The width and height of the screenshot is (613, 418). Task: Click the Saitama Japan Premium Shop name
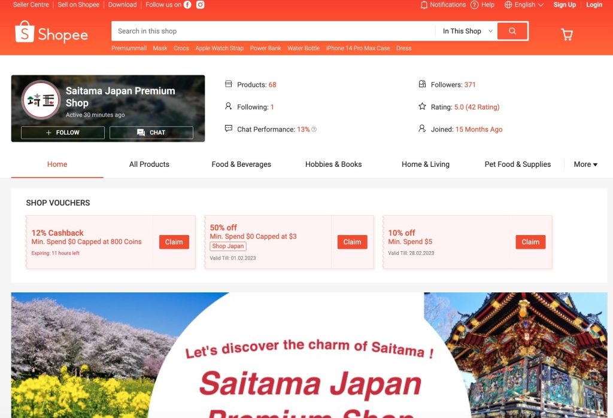pyautogui.click(x=120, y=97)
